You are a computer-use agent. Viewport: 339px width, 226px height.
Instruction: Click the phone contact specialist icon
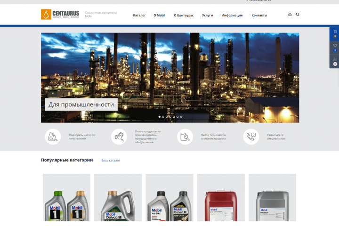click(x=251, y=137)
